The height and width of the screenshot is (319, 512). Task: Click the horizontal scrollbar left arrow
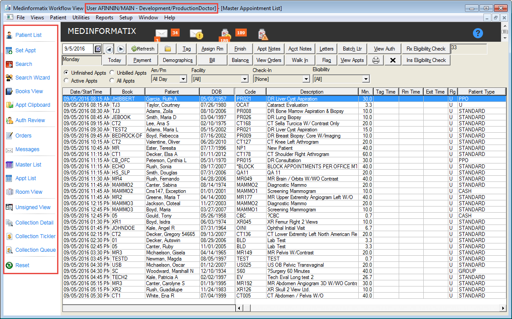[x=239, y=308]
